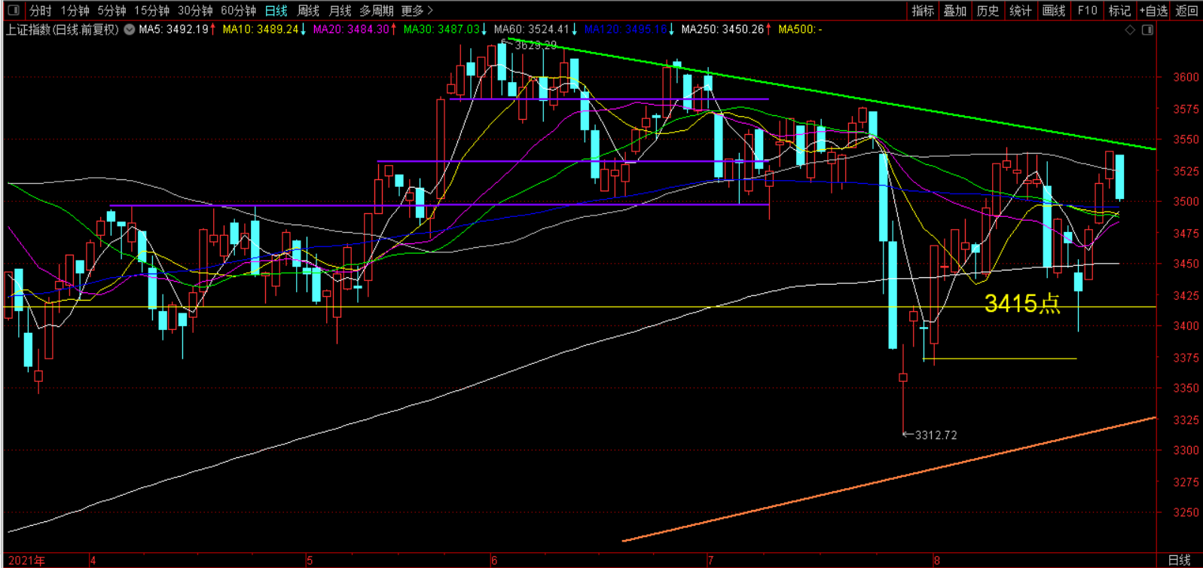
Task: Click month marker 4 on time axis
Action: 93,560
